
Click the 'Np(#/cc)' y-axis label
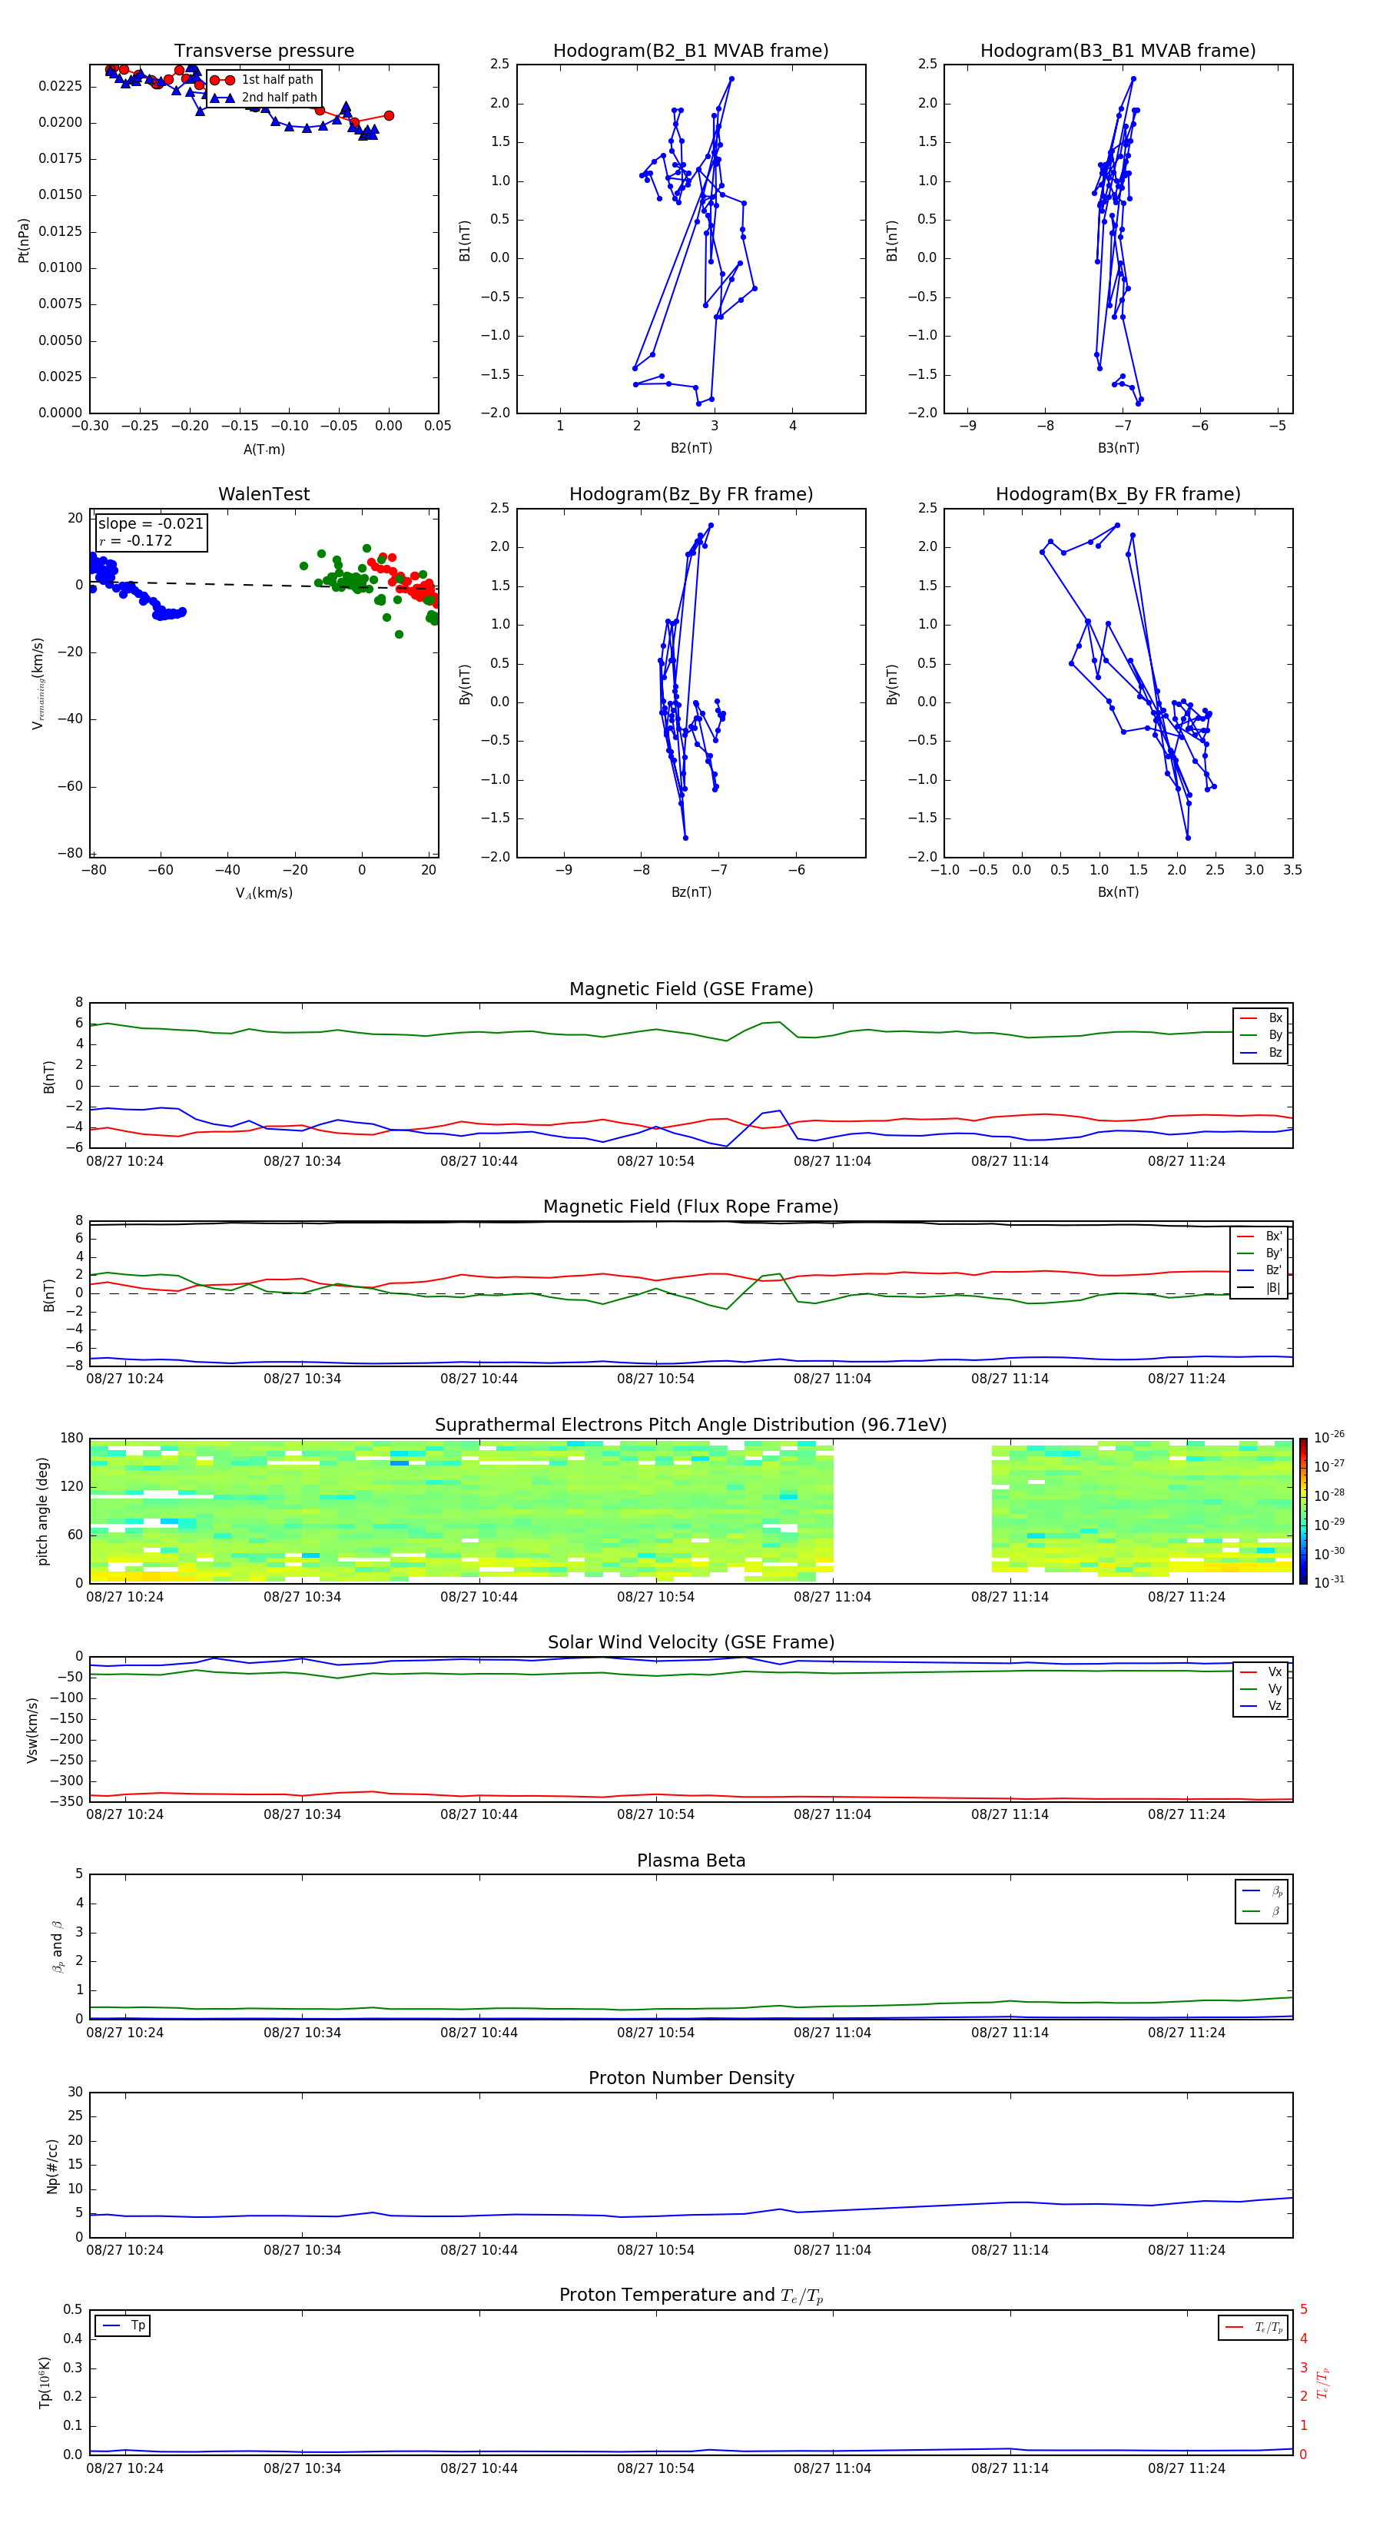click(52, 2166)
